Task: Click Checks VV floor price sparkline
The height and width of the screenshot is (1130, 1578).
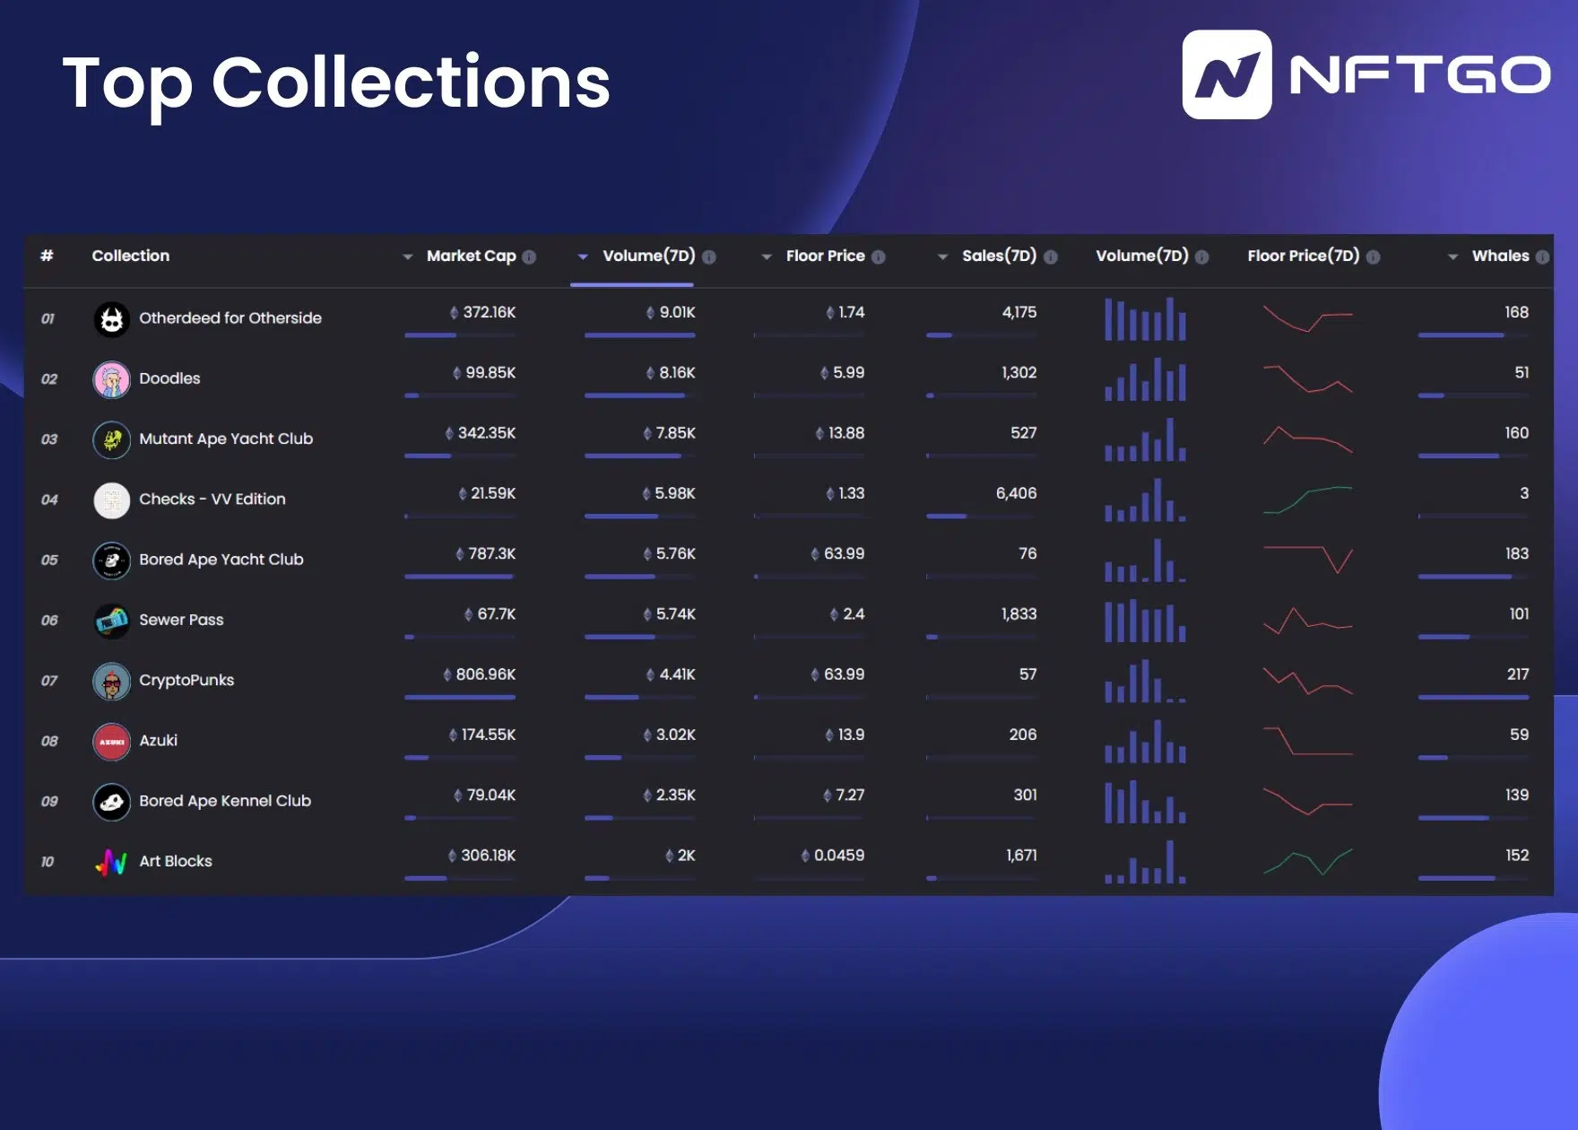Action: point(1307,500)
